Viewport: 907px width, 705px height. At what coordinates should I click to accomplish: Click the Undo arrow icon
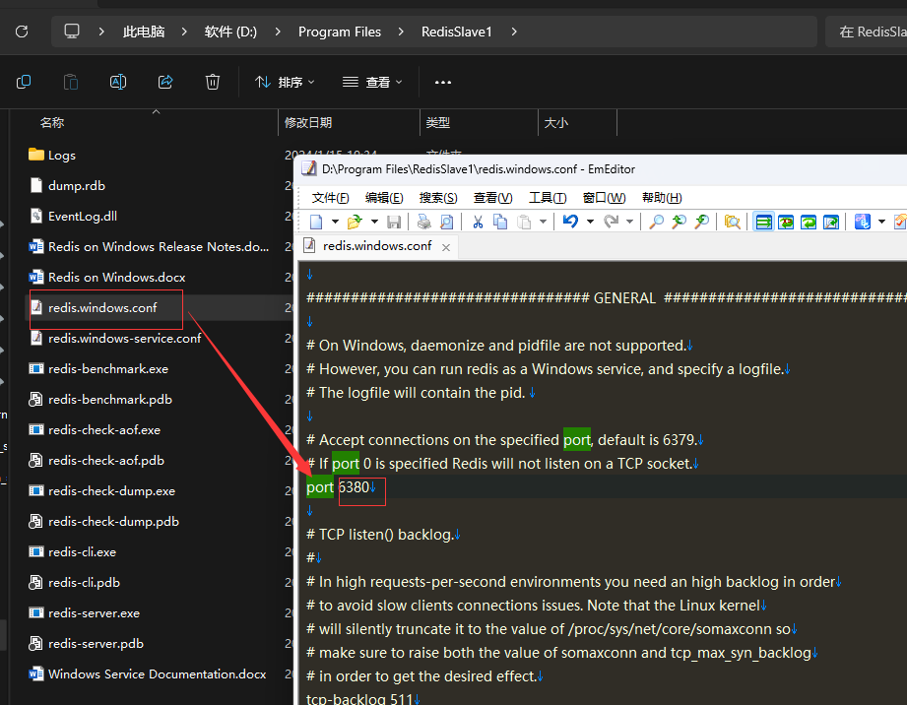[570, 222]
